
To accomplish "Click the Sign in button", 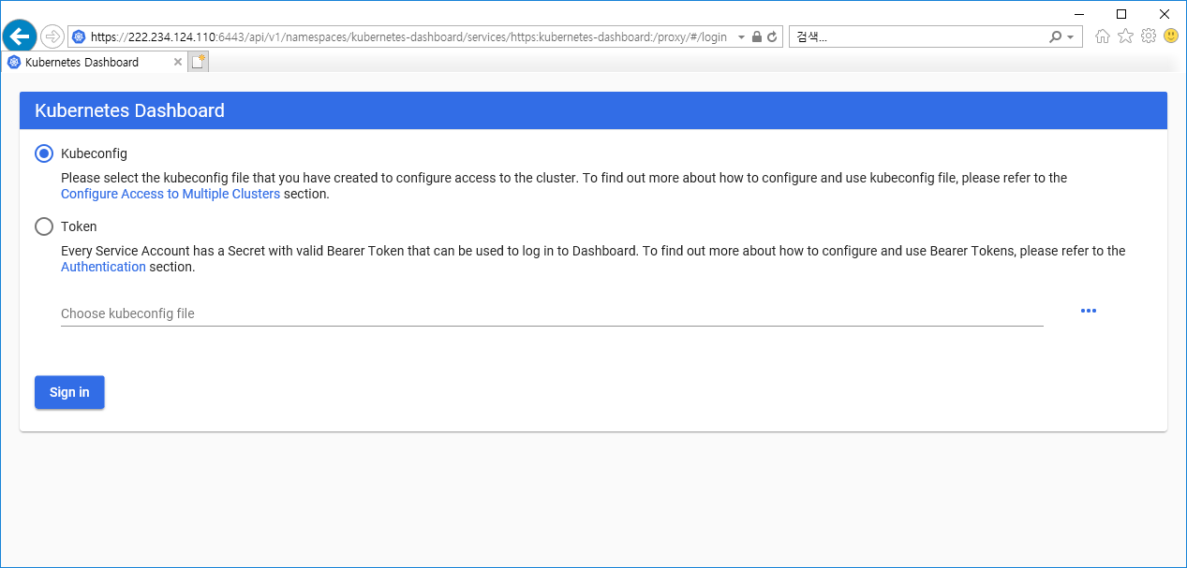I will (x=69, y=392).
